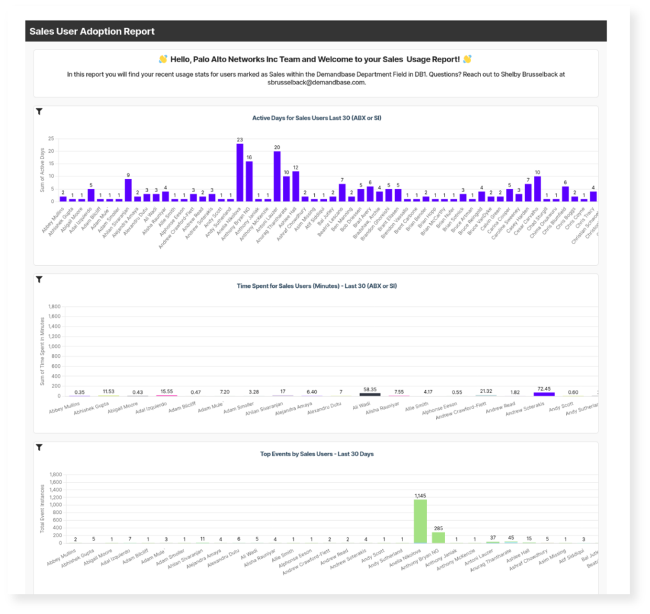Click the green bar labeled 285
650x614 pixels.
point(439,537)
